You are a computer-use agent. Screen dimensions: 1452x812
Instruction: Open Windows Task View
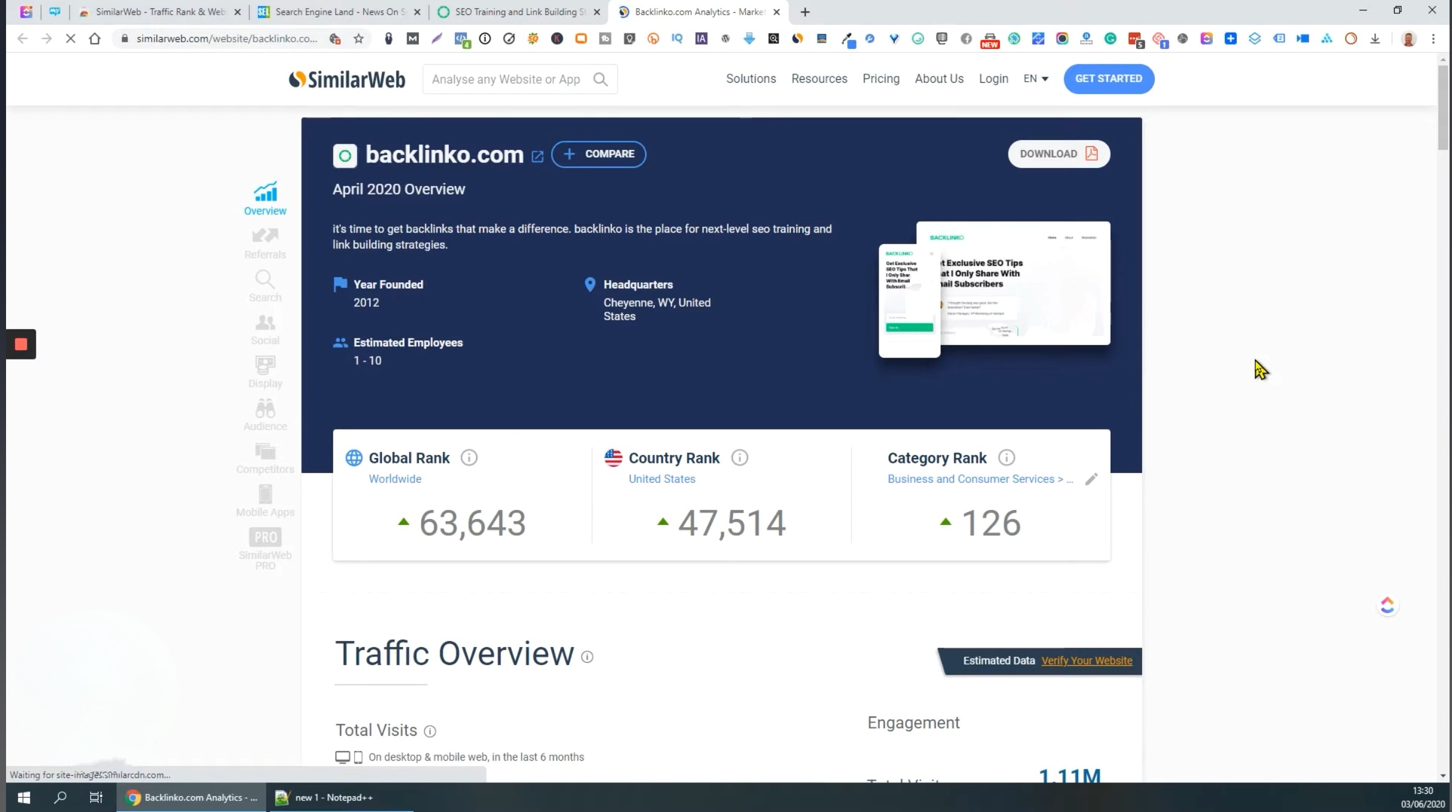click(96, 797)
